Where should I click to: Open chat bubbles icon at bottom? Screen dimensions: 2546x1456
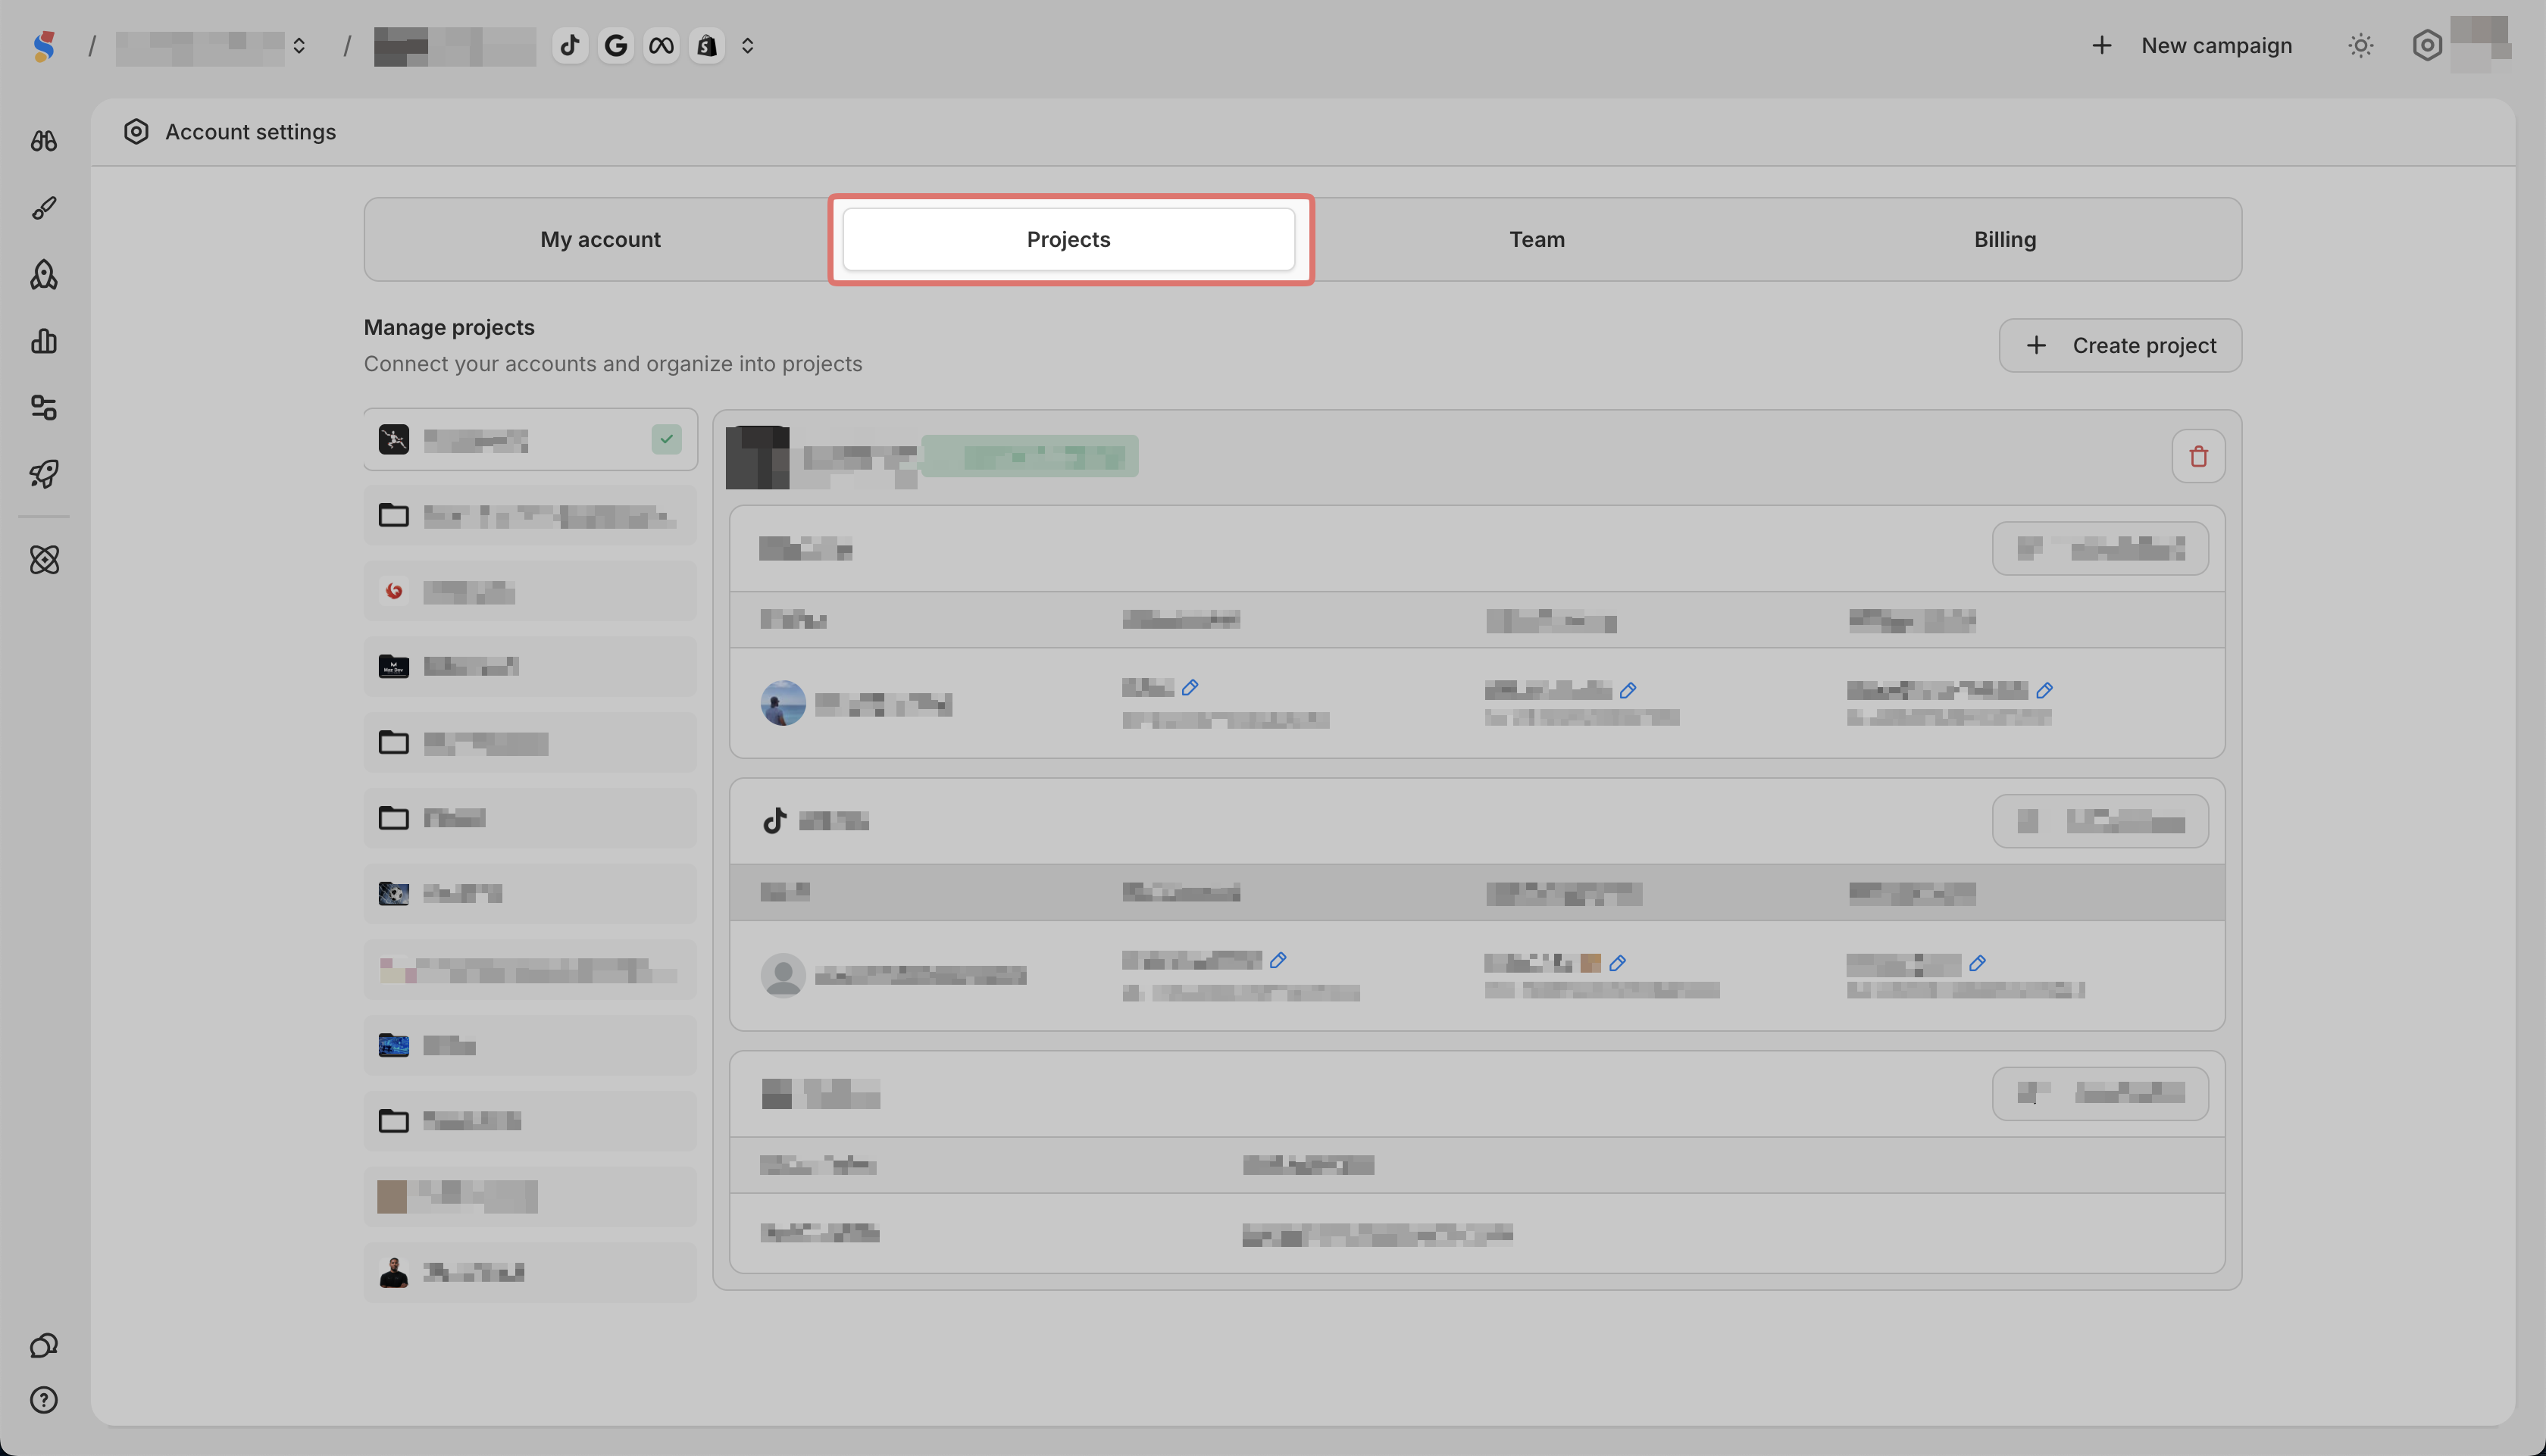[x=44, y=1345]
